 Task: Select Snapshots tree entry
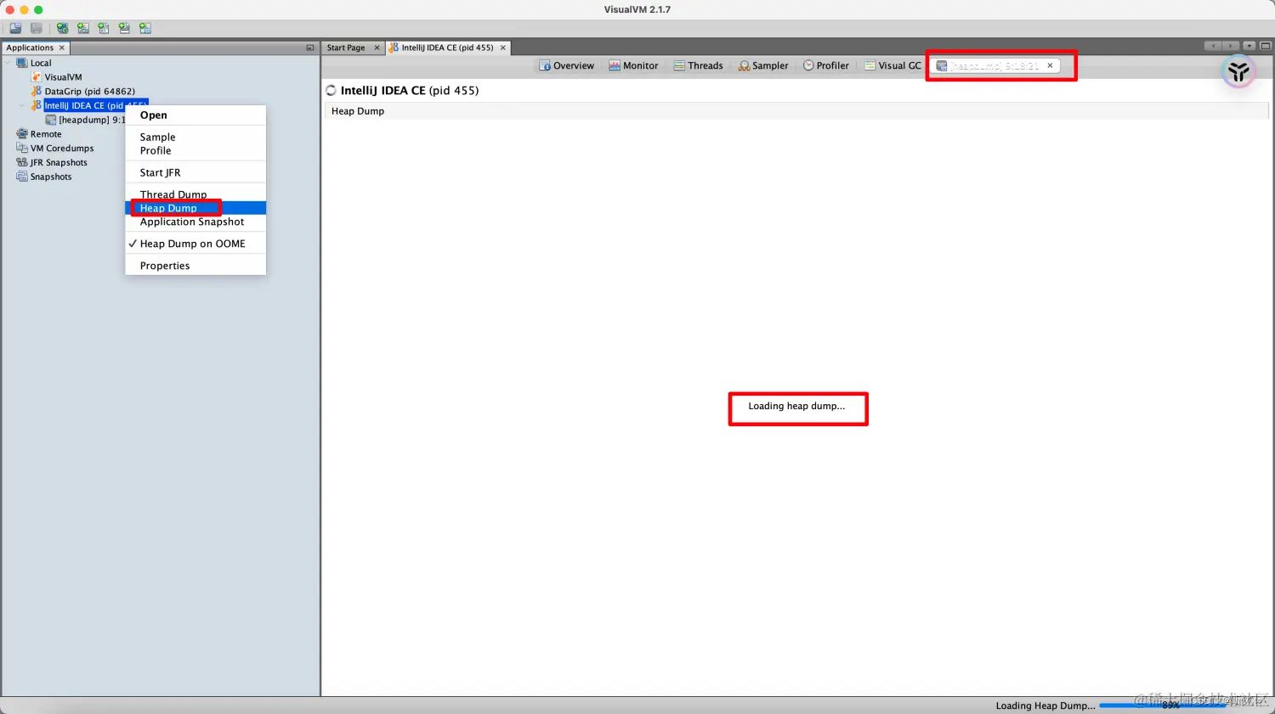(x=51, y=177)
